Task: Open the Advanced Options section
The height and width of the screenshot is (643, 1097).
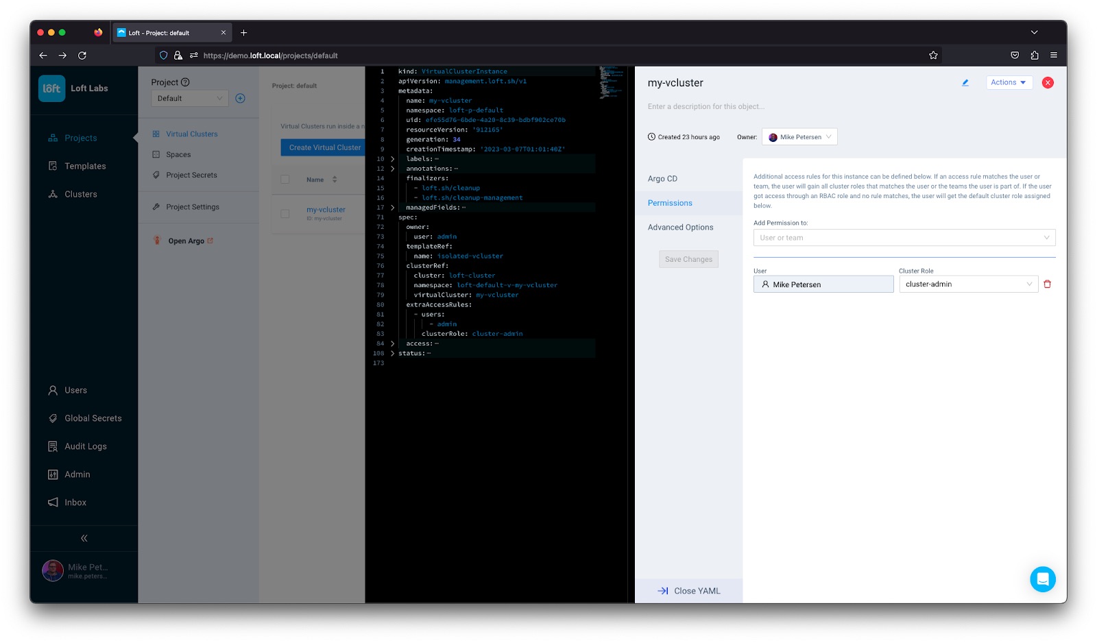Action: pyautogui.click(x=679, y=227)
